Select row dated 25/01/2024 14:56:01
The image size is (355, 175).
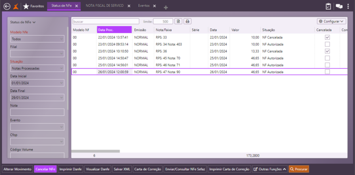coord(209,65)
